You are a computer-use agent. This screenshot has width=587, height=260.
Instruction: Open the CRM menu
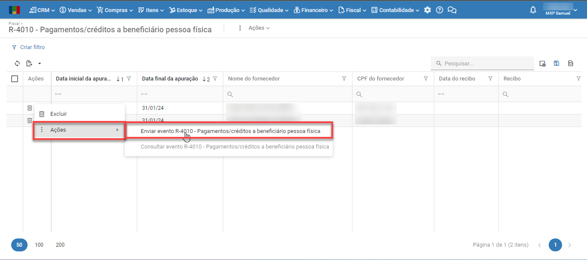42,10
